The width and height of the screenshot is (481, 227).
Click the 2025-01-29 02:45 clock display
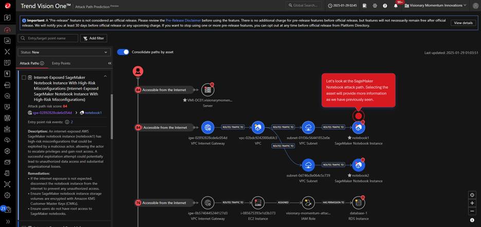pos(342,6)
